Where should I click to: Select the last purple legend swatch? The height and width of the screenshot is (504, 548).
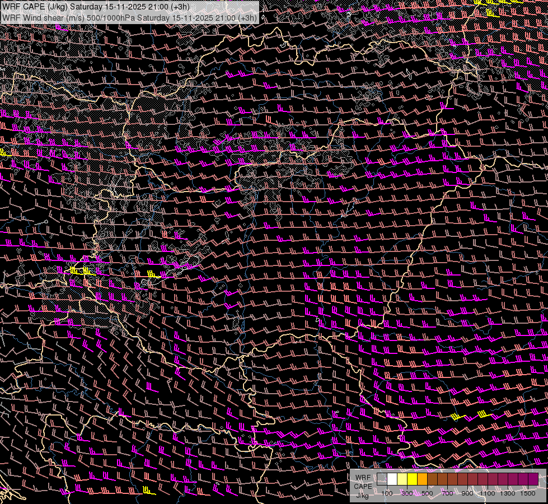[x=533, y=479]
